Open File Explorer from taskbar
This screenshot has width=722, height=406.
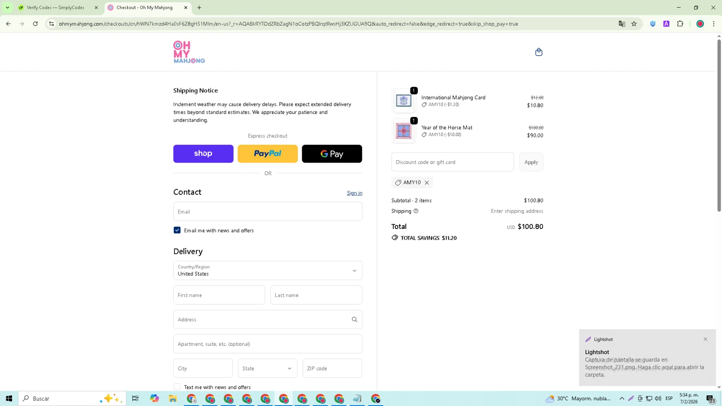pos(173,398)
